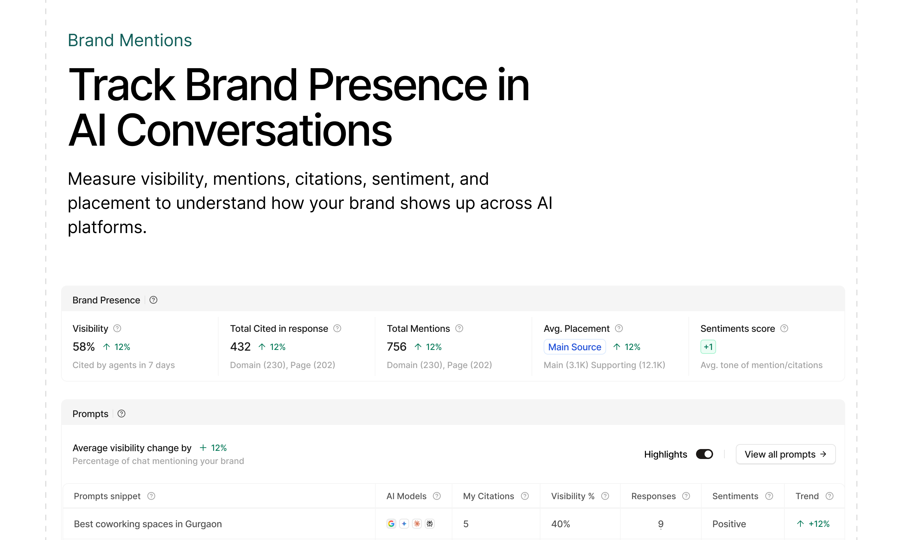The width and height of the screenshot is (902, 540).
Task: Click the Brand Mentions heading link
Action: 130,40
